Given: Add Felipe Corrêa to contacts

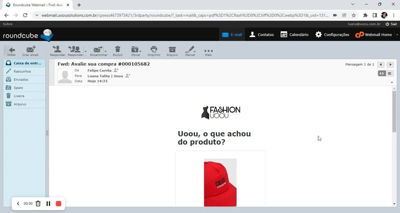Looking at the screenshot, I should point(116,70).
